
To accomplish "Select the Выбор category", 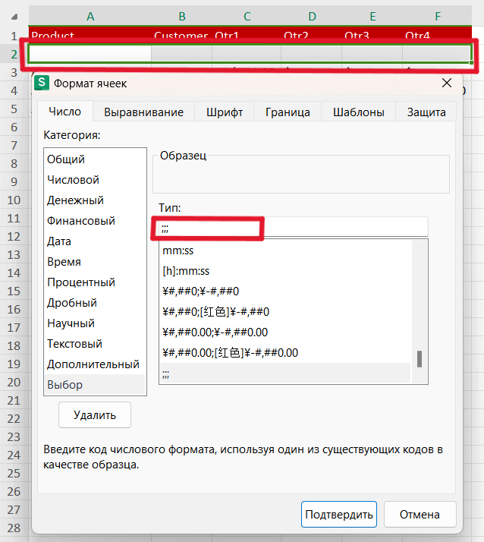I will 95,385.
